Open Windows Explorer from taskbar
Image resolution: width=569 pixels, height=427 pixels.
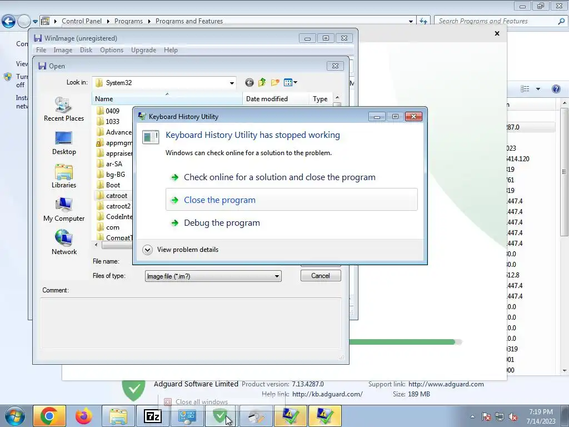pyautogui.click(x=118, y=416)
